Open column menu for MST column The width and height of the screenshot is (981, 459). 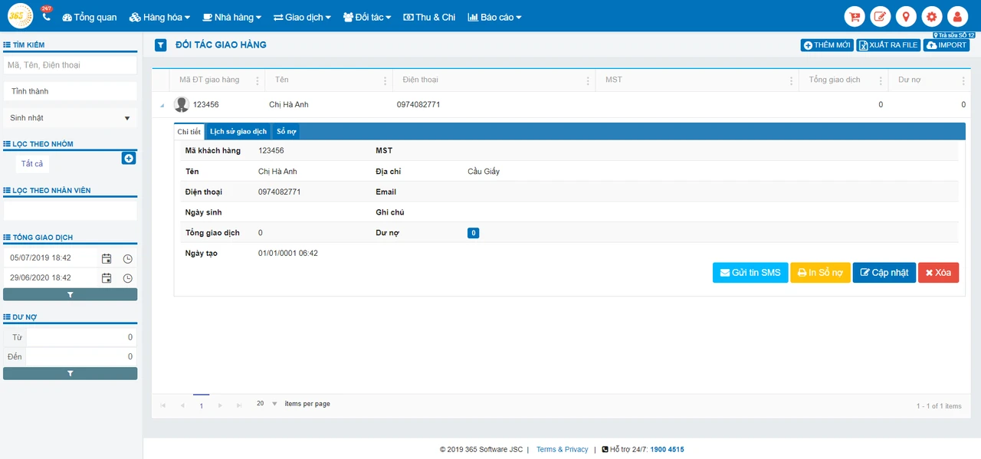(792, 80)
